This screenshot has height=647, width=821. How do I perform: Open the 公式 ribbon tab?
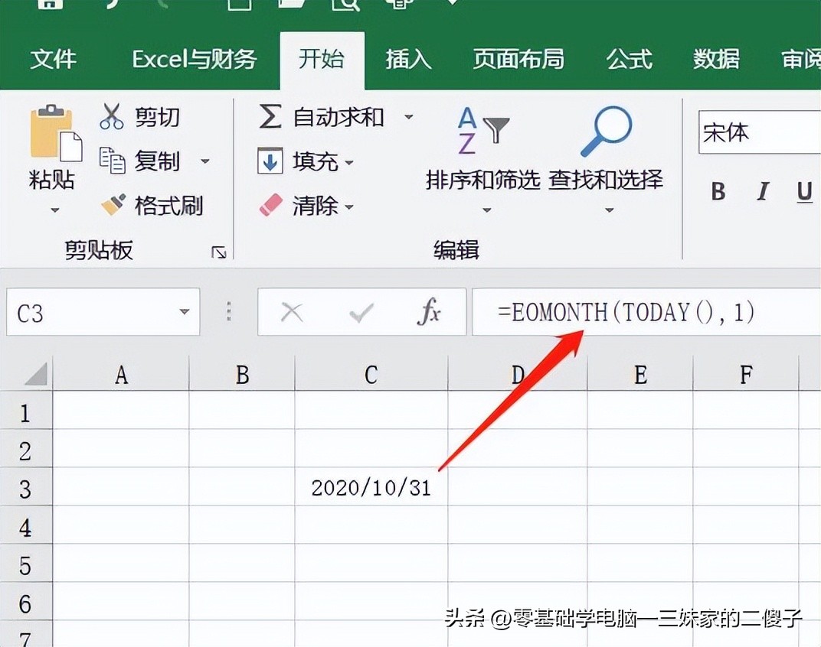point(629,59)
